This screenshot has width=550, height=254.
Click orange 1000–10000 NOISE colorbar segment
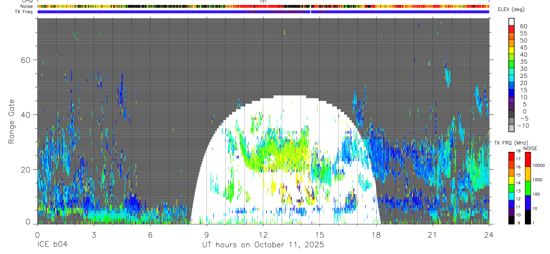pos(528,174)
